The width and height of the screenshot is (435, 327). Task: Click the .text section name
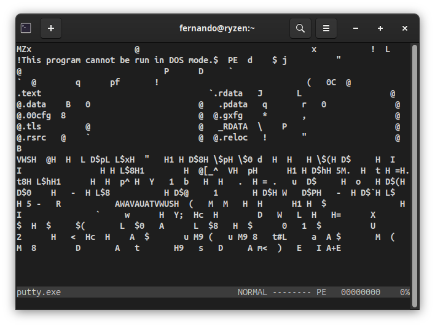coord(29,93)
